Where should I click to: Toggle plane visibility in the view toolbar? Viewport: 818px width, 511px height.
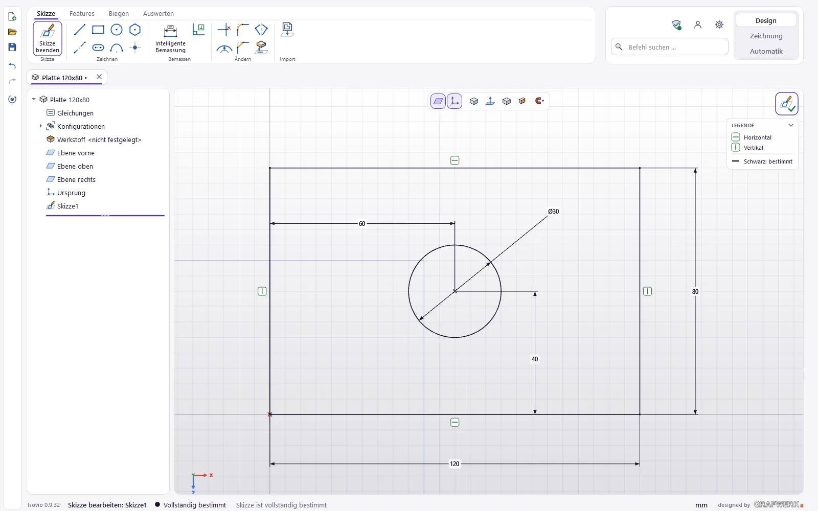click(438, 101)
